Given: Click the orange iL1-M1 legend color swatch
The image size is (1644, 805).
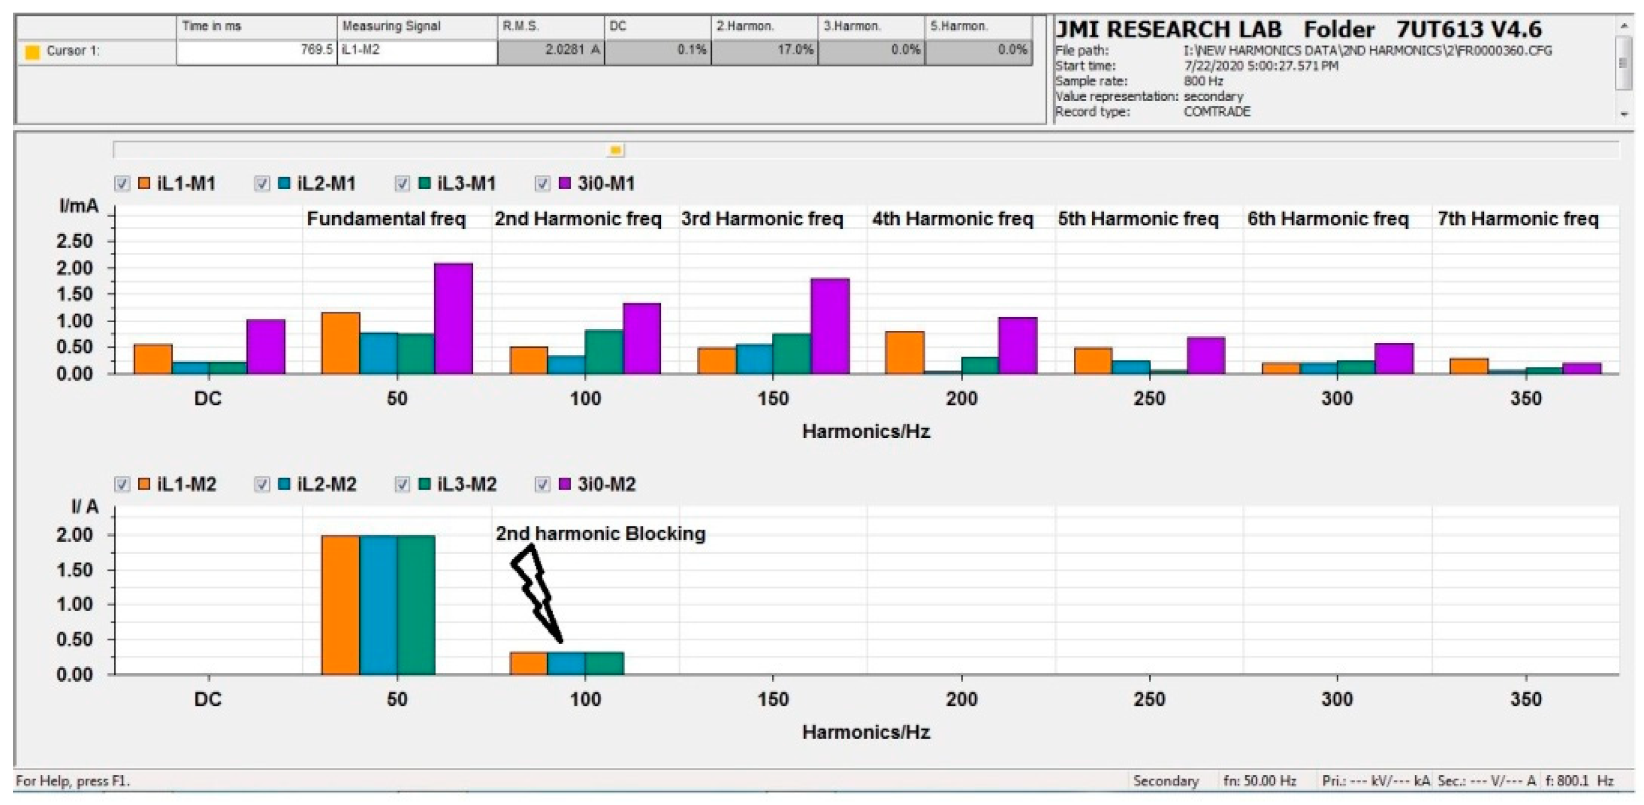Looking at the screenshot, I should point(144,183).
